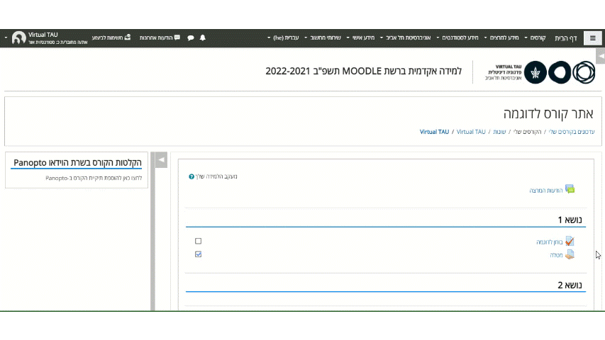The image size is (605, 340).
Task: Click the forum icon beside הודעות המרצה
Action: click(570, 189)
